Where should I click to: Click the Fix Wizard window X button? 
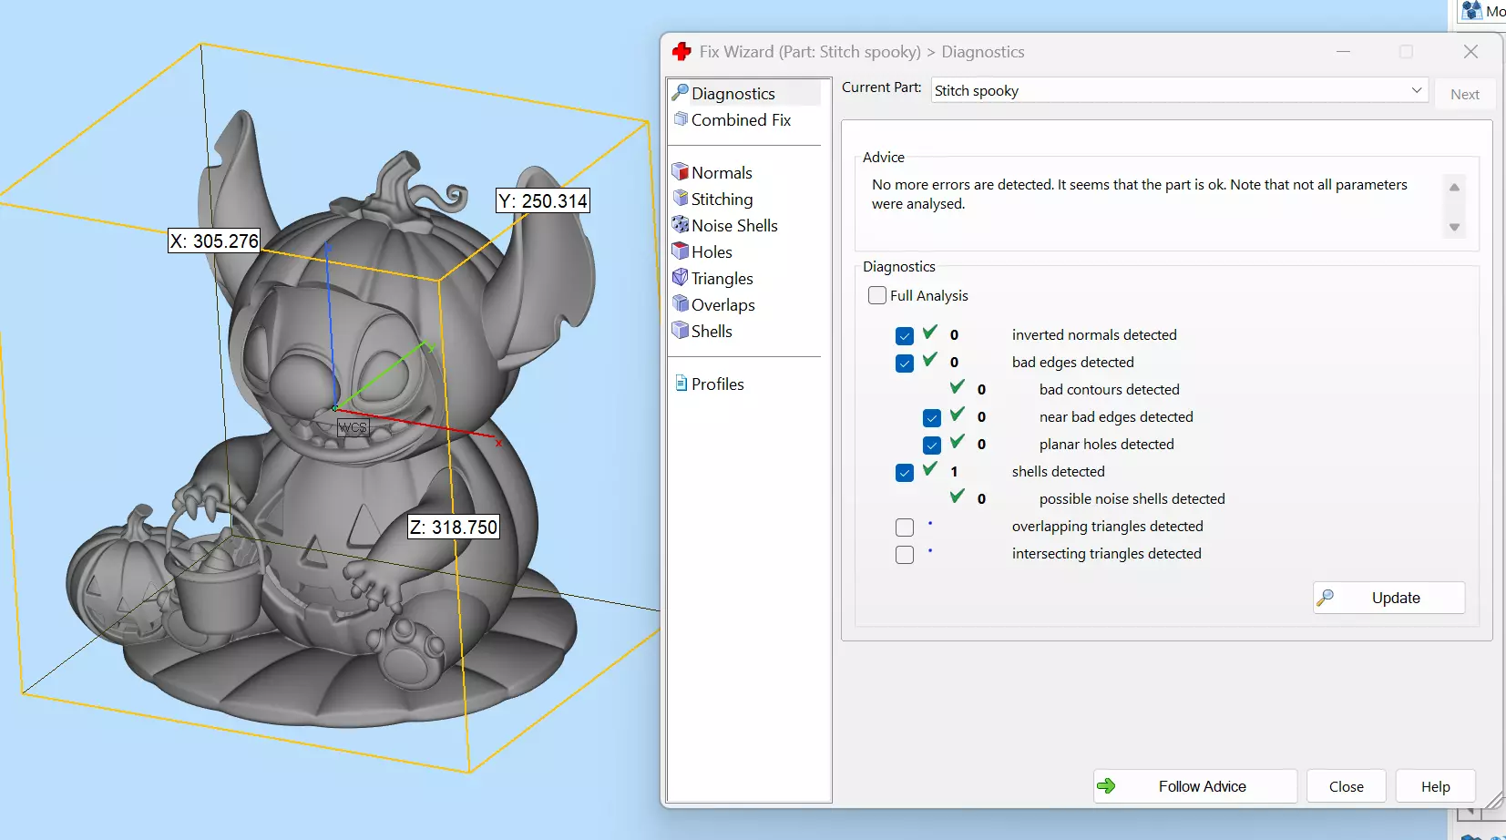coord(1470,52)
